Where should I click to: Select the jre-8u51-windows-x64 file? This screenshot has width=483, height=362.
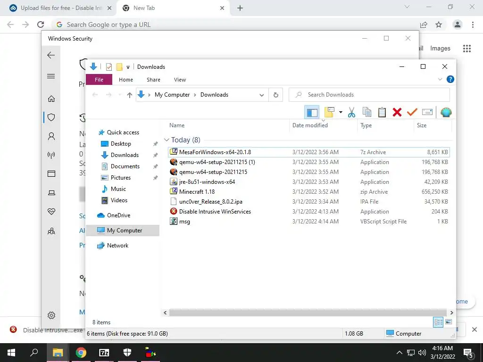(309, 181)
